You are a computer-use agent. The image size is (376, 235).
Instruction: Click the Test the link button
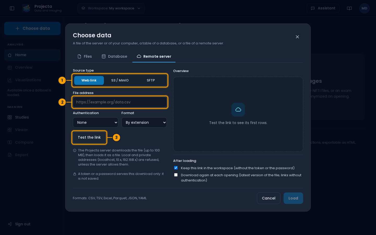click(x=89, y=137)
